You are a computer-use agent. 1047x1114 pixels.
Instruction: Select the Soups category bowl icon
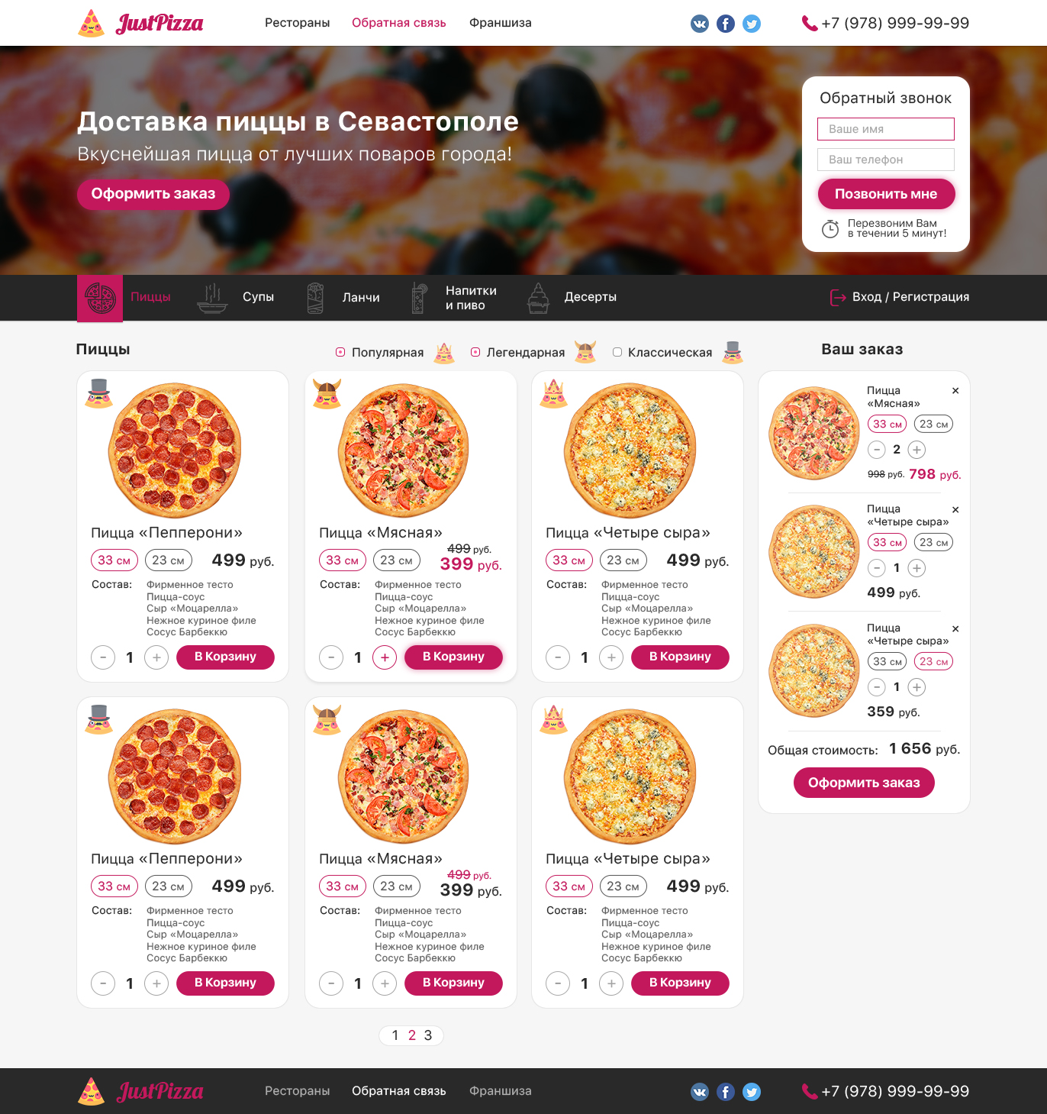(212, 298)
